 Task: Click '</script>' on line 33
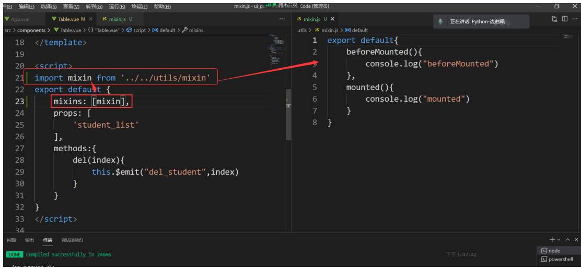[56, 219]
